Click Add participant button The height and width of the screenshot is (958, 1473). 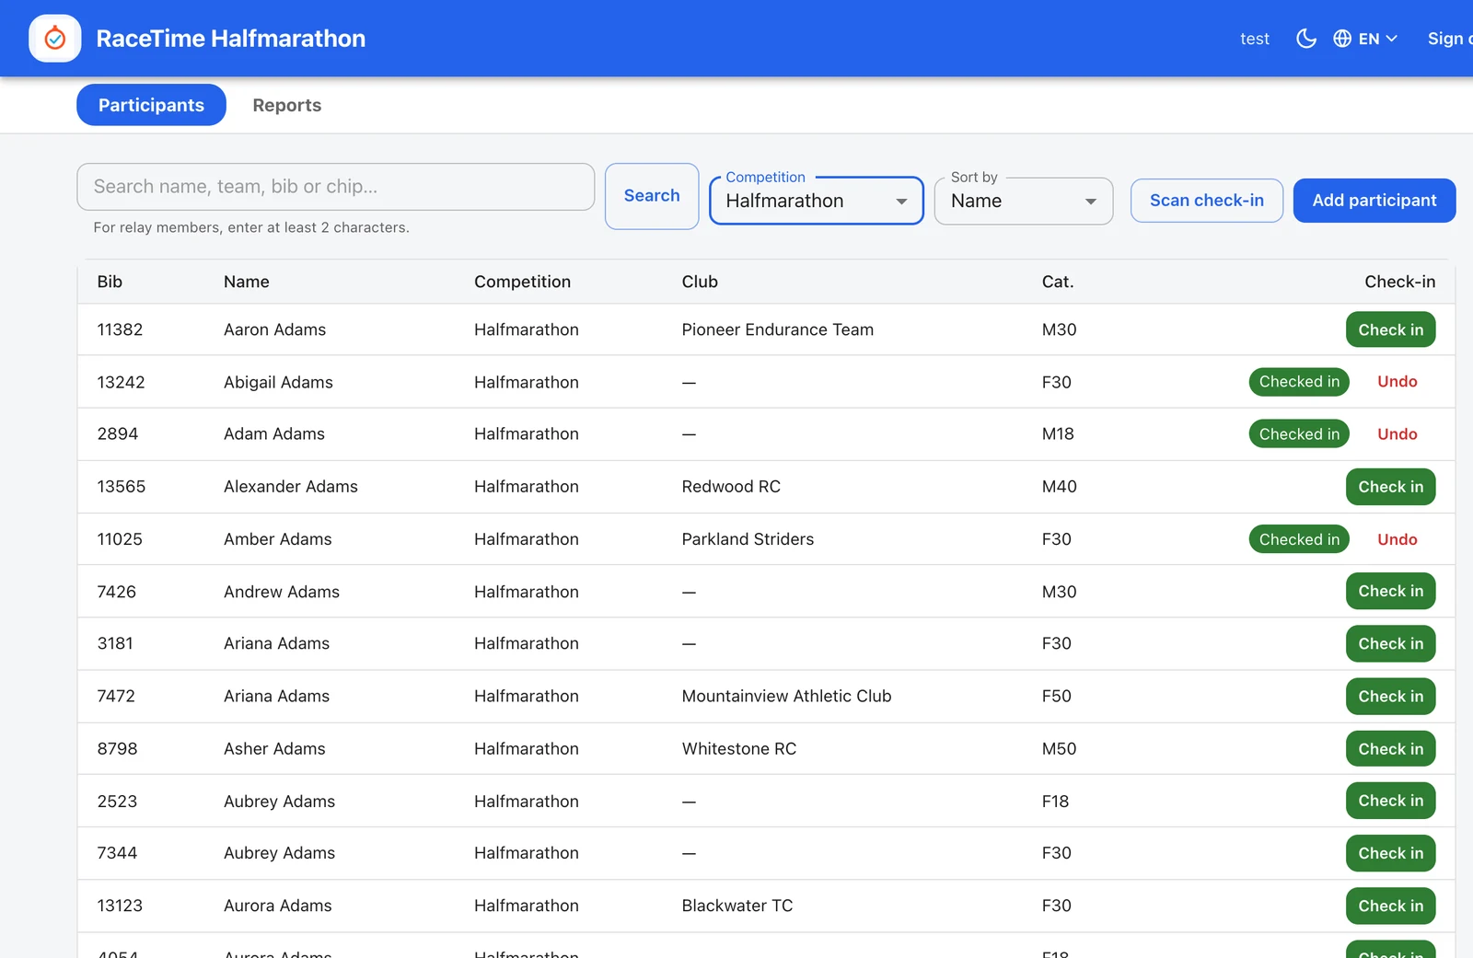pyautogui.click(x=1374, y=201)
